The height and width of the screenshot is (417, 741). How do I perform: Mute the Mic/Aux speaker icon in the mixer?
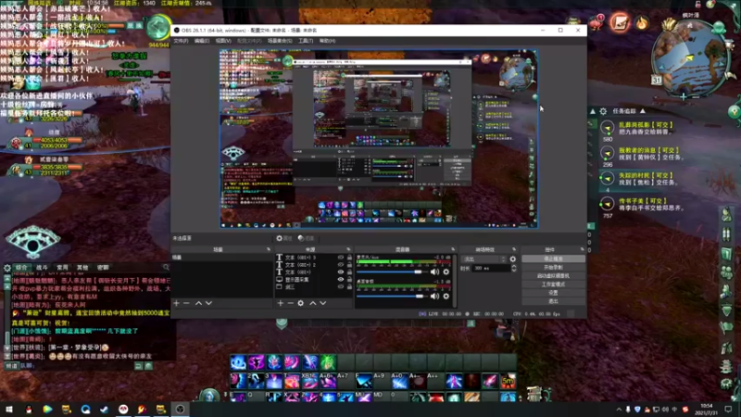tap(434, 272)
